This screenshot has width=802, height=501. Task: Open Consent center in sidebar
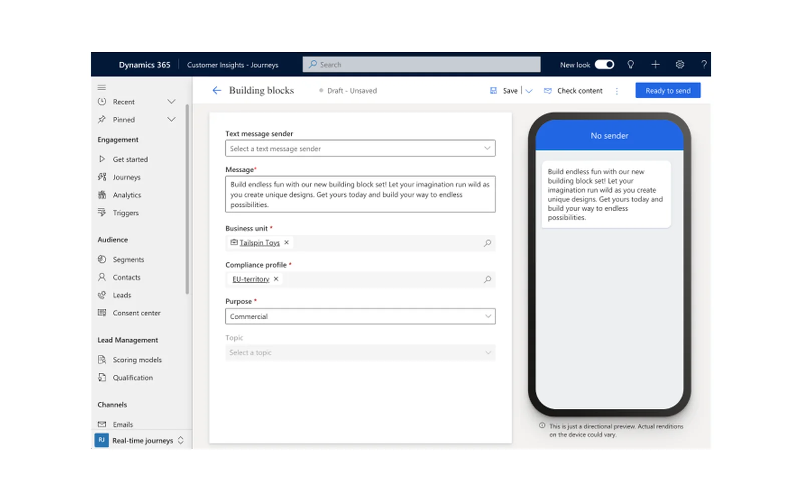[x=137, y=313]
